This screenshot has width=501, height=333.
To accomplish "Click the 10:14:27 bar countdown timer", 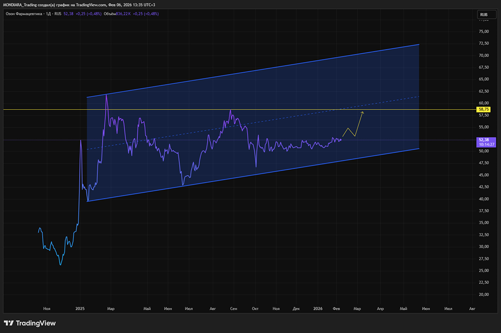I will (x=486, y=144).
